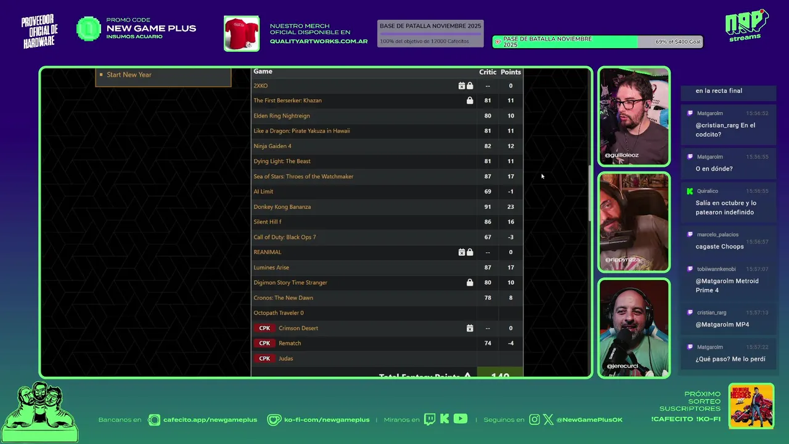Click lock icon for Digimon Story Time Stranger
Screen dimensions: 789x444
470,282
